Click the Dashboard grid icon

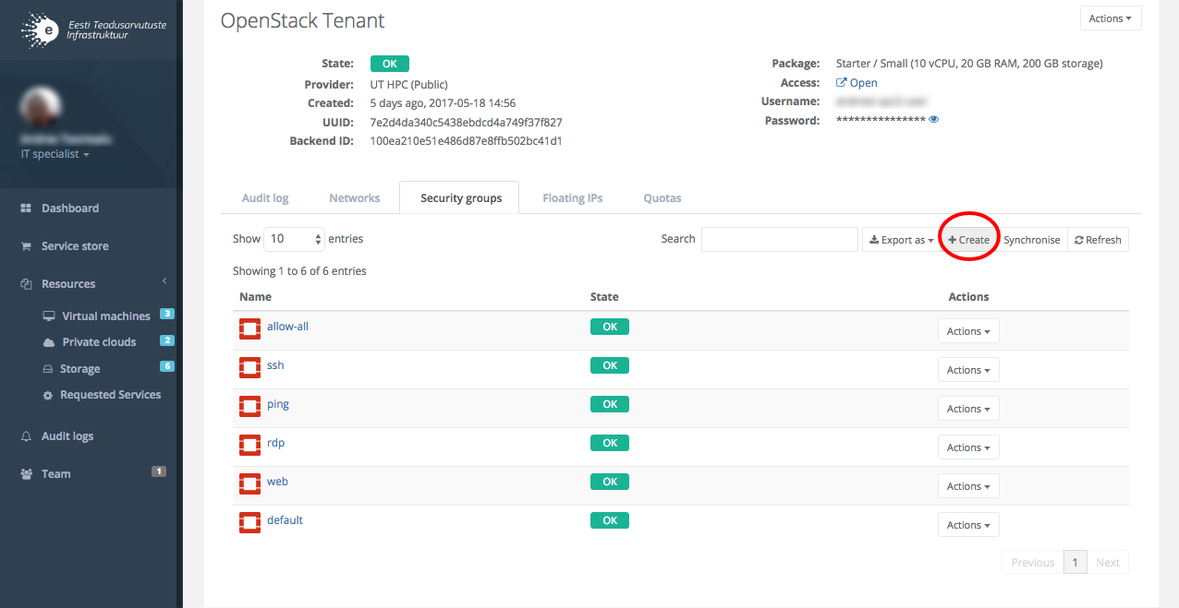(26, 209)
